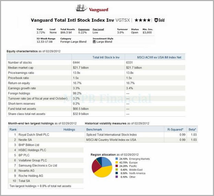Select the Total SA holding
The height and width of the screenshot is (196, 214).
(x=24, y=181)
